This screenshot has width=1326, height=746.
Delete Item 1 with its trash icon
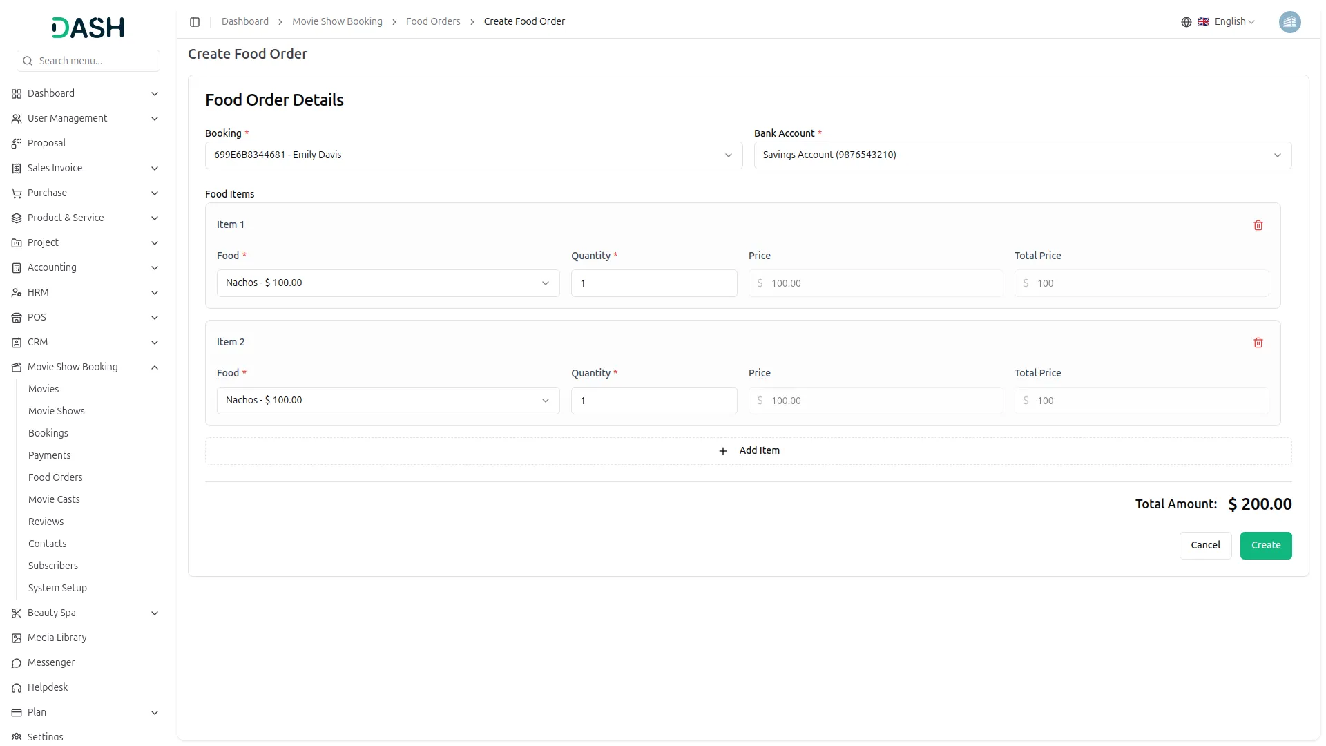[x=1258, y=225]
